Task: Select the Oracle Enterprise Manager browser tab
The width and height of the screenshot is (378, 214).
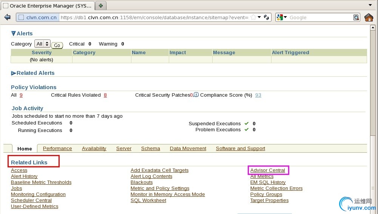Action: [x=48, y=6]
